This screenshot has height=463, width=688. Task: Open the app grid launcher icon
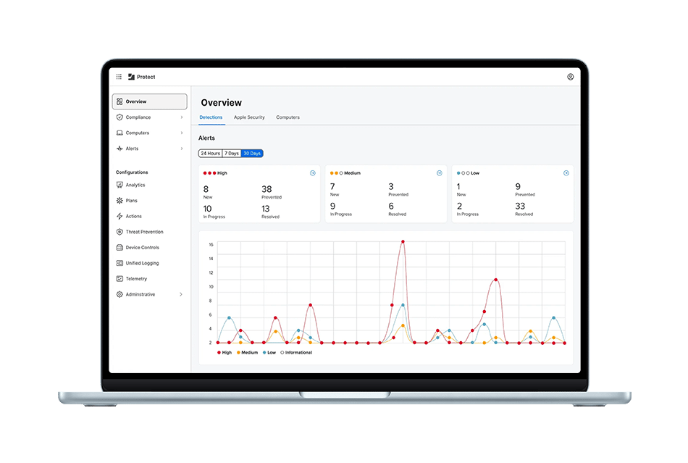tap(119, 77)
